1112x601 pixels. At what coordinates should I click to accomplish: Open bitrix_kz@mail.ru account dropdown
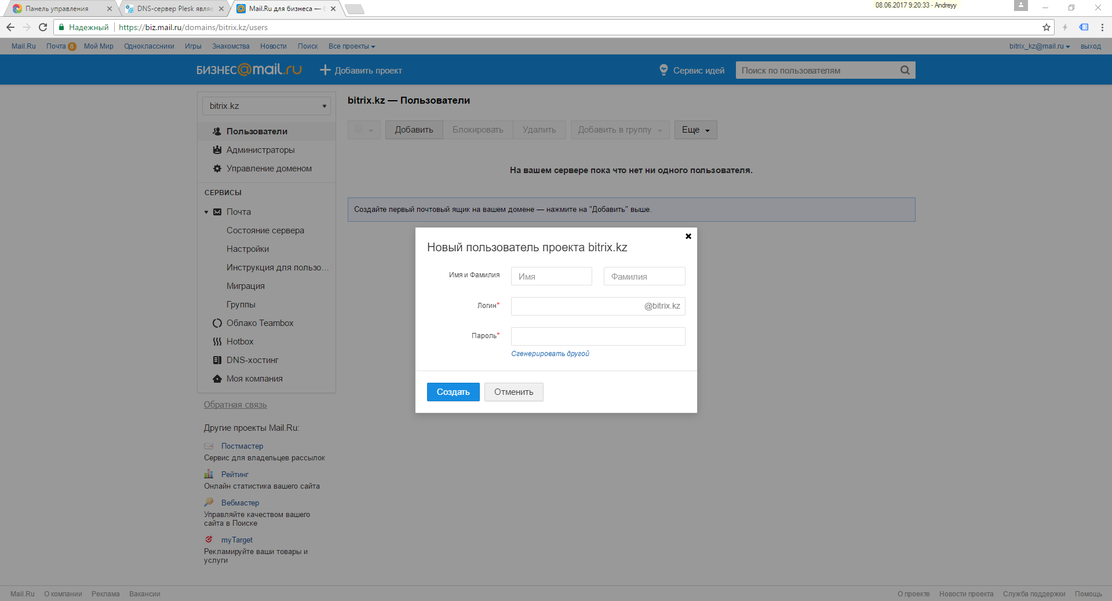click(x=1040, y=46)
